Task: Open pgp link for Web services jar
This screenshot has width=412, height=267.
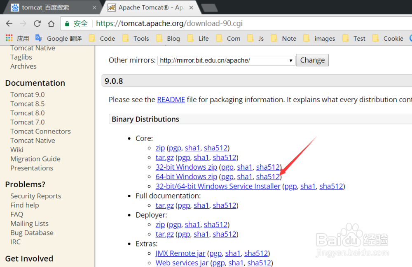Action: (219, 263)
